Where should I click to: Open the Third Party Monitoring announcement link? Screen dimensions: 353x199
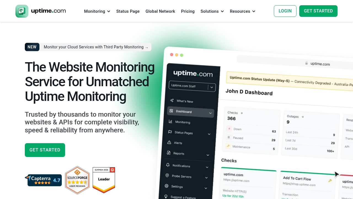(96, 47)
